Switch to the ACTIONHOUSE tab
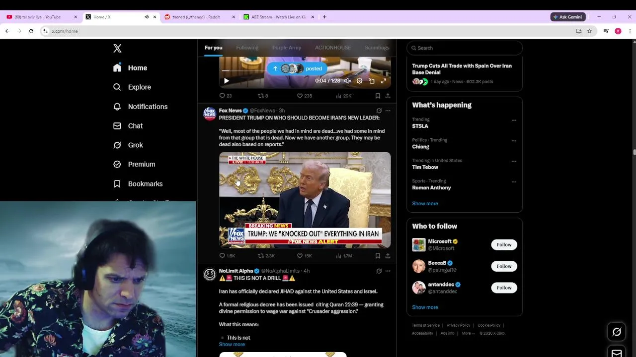636x357 pixels. [333, 48]
